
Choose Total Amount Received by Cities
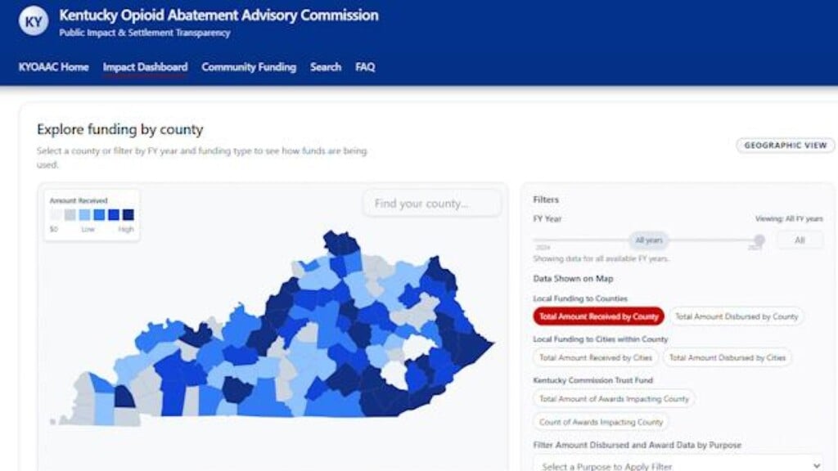(596, 358)
